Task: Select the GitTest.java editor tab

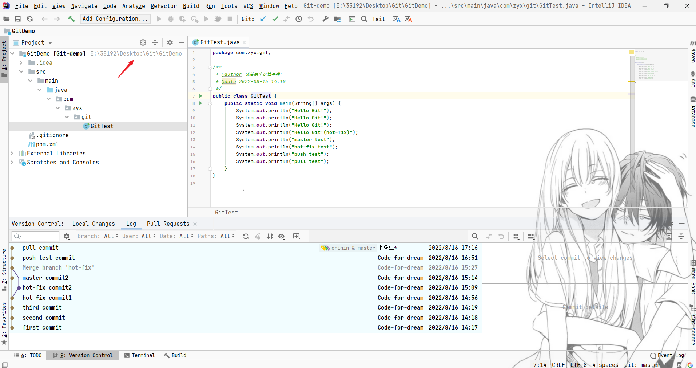Action: tap(219, 42)
